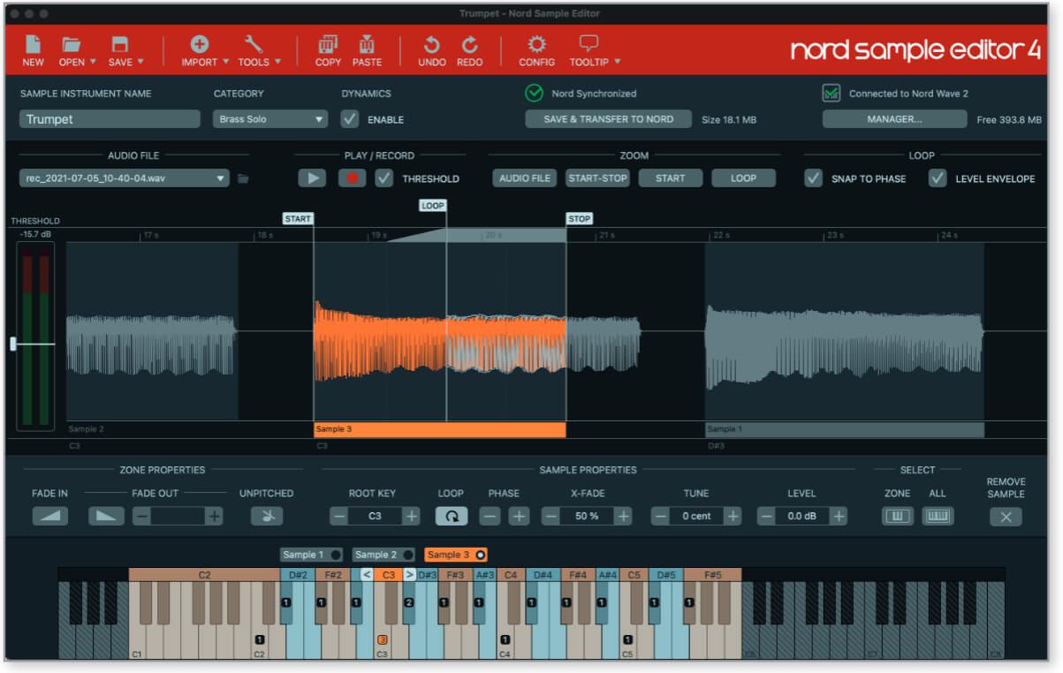Viewport: 1063px width, 673px height.
Task: Disable the SNAP TO PHASE checkbox
Action: coord(813,178)
